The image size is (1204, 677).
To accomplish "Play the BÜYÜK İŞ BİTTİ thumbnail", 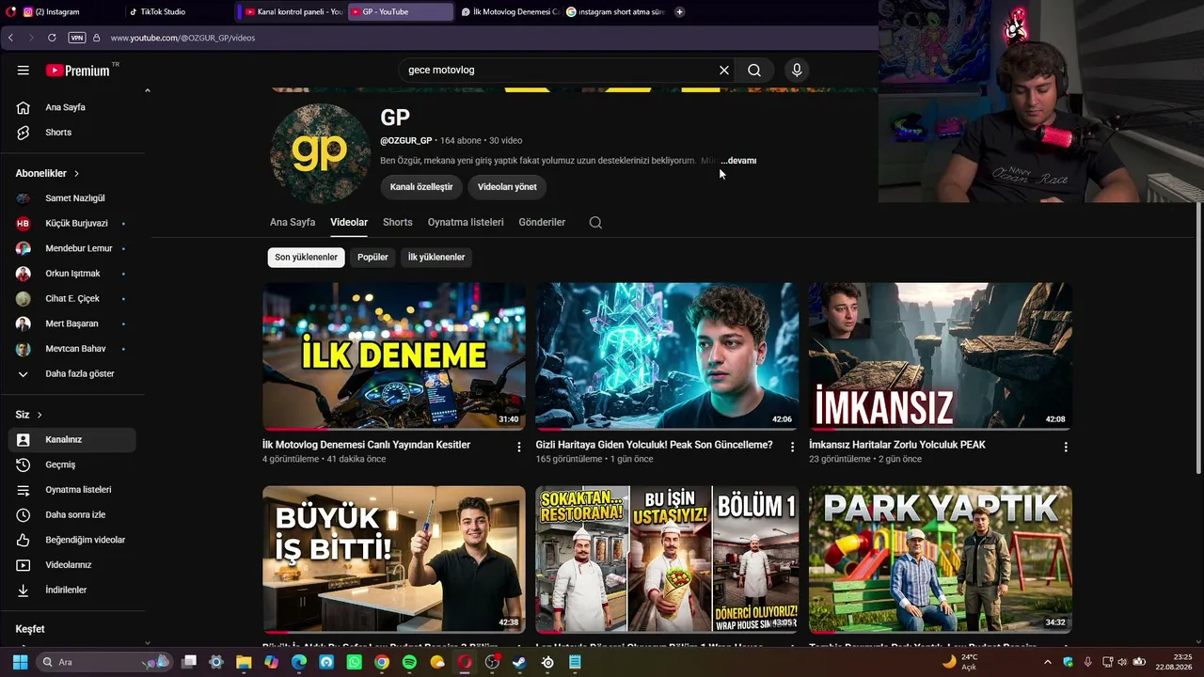I will 394,559.
